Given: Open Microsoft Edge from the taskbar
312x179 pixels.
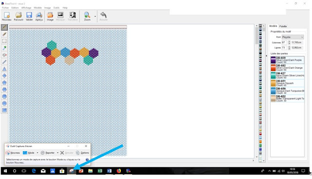Looking at the screenshot, I should coord(34,171).
